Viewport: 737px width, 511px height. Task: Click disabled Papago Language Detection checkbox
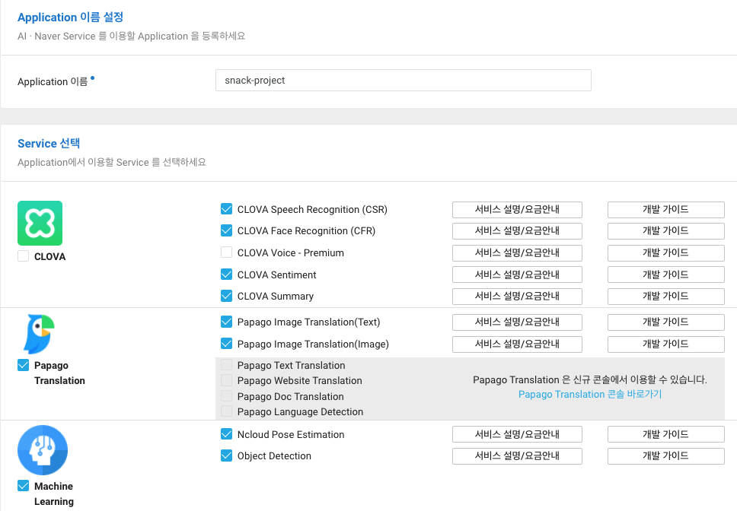[227, 411]
